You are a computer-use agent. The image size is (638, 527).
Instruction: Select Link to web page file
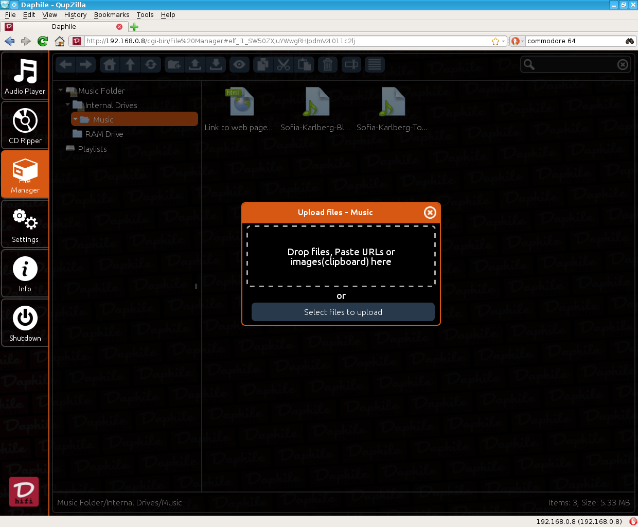click(239, 109)
